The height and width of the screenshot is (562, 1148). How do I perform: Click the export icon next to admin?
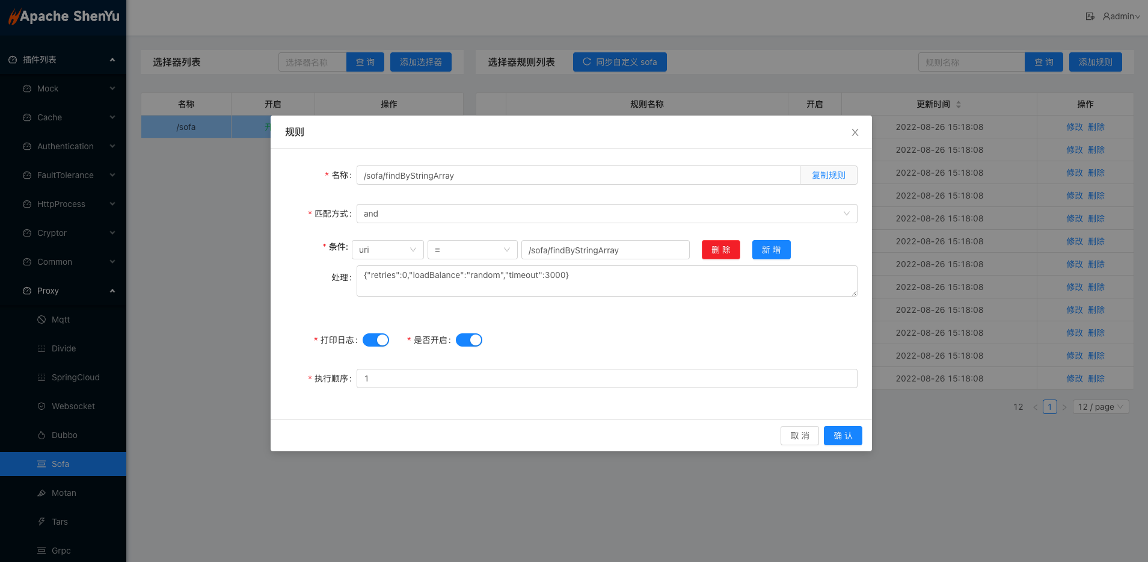click(1090, 16)
